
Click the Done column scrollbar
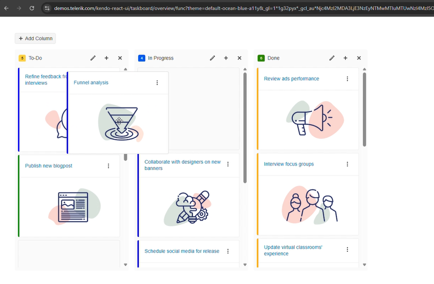coord(365,109)
